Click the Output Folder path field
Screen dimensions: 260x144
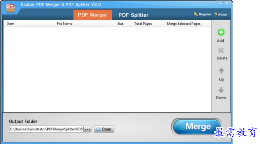point(46,129)
